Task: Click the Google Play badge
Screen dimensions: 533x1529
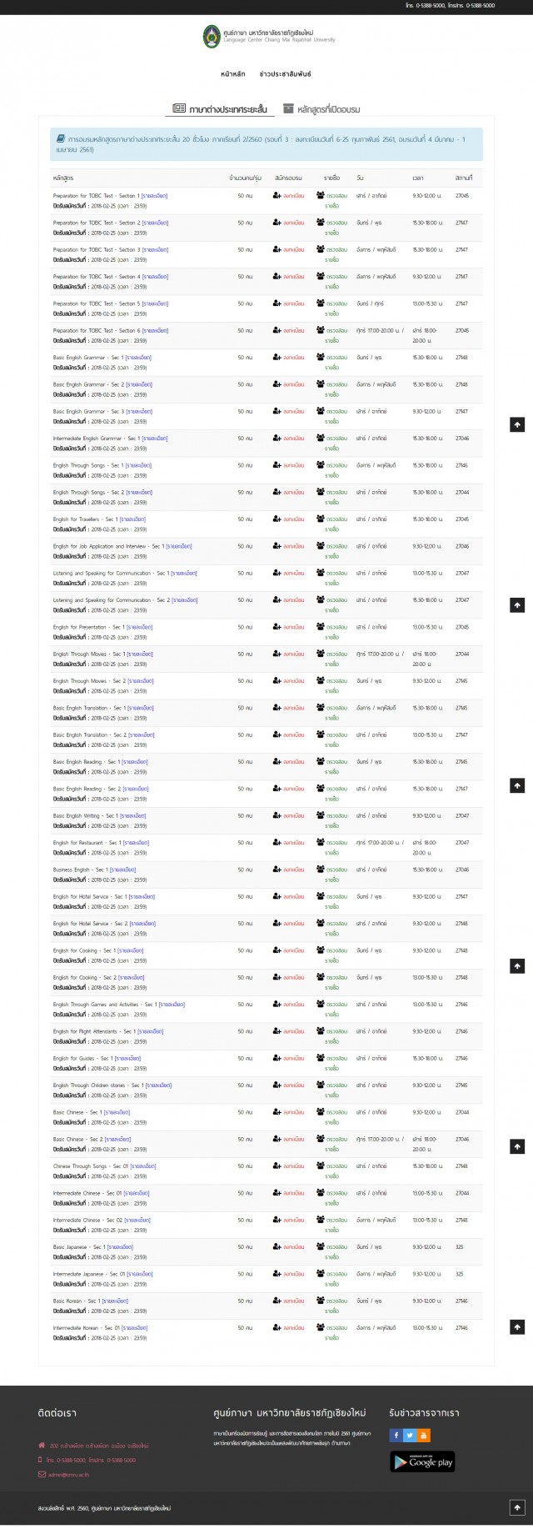Action: coord(422,1461)
